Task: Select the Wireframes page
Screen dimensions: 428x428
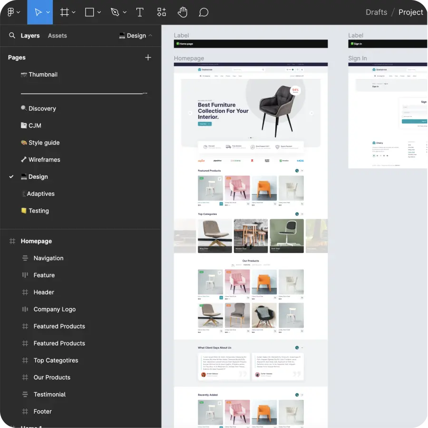Action: pyautogui.click(x=45, y=159)
